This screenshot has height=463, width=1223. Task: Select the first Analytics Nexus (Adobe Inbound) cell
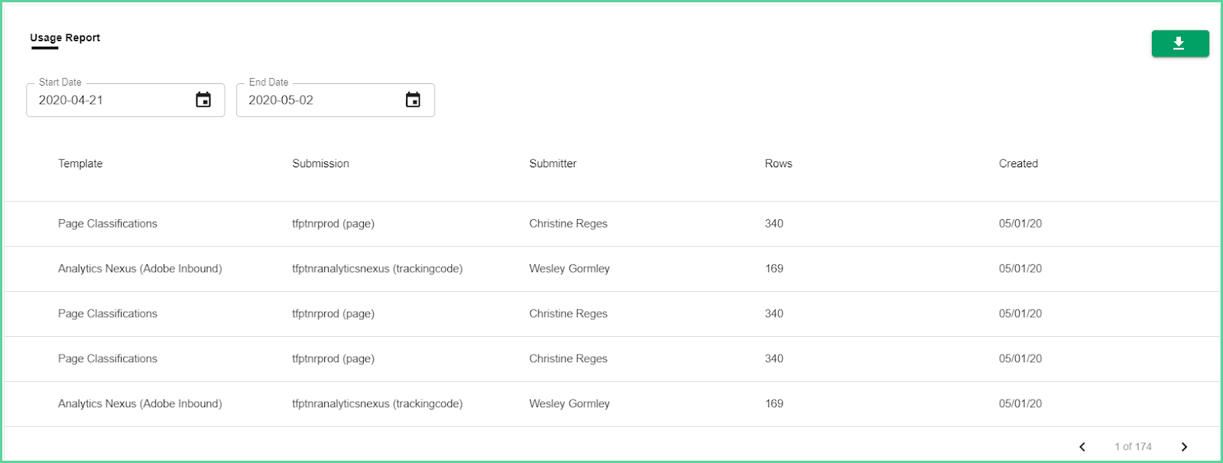[140, 269]
